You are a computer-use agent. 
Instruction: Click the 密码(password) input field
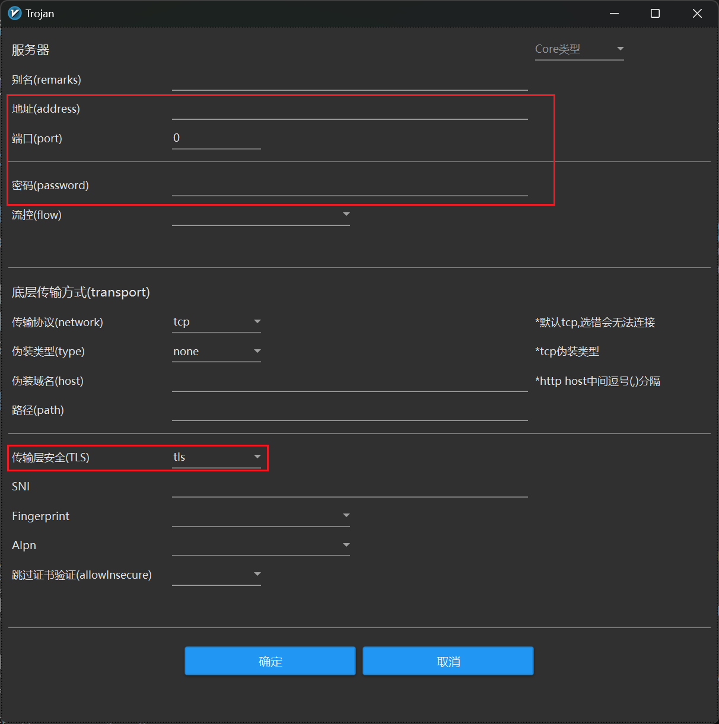(x=349, y=186)
